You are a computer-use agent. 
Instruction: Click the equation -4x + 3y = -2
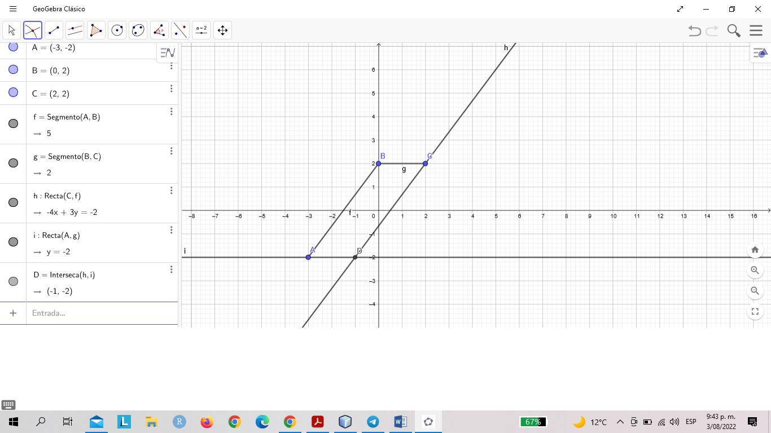click(72, 212)
